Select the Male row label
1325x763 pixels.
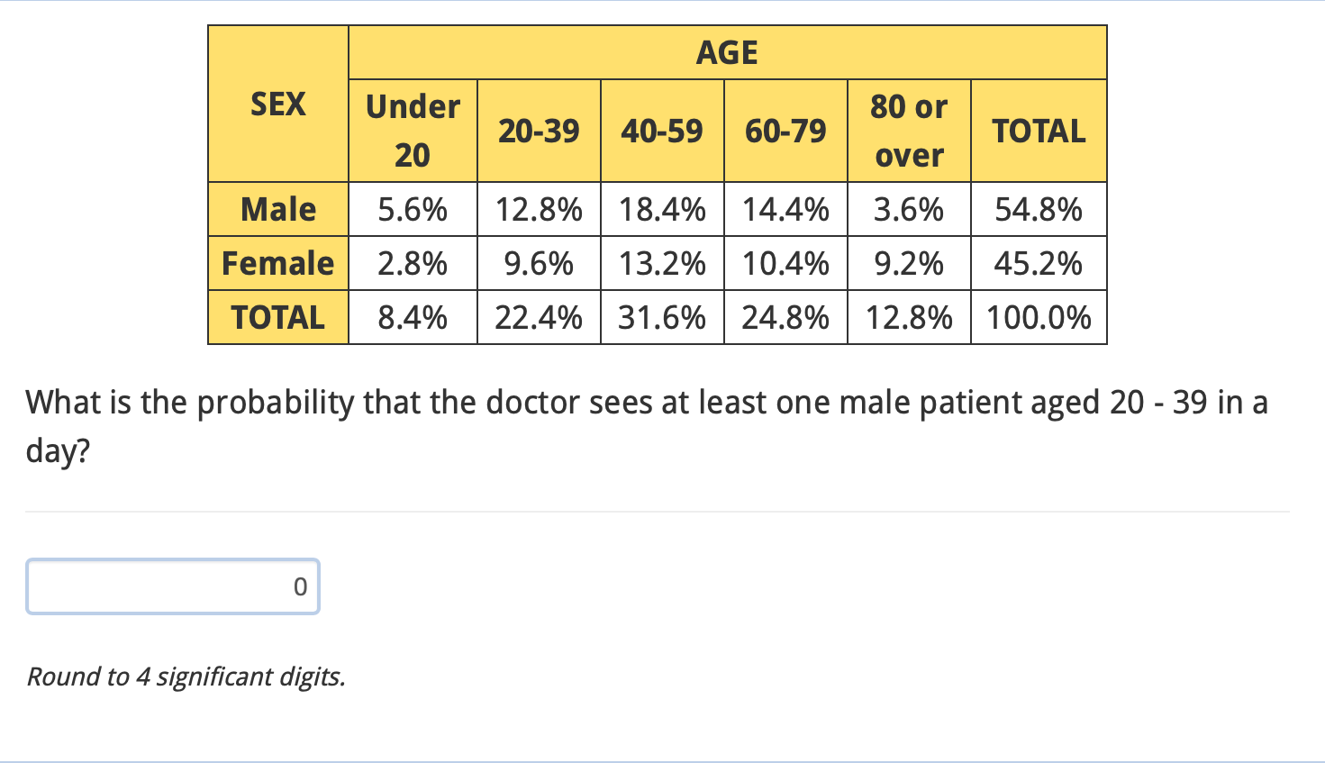click(x=278, y=209)
